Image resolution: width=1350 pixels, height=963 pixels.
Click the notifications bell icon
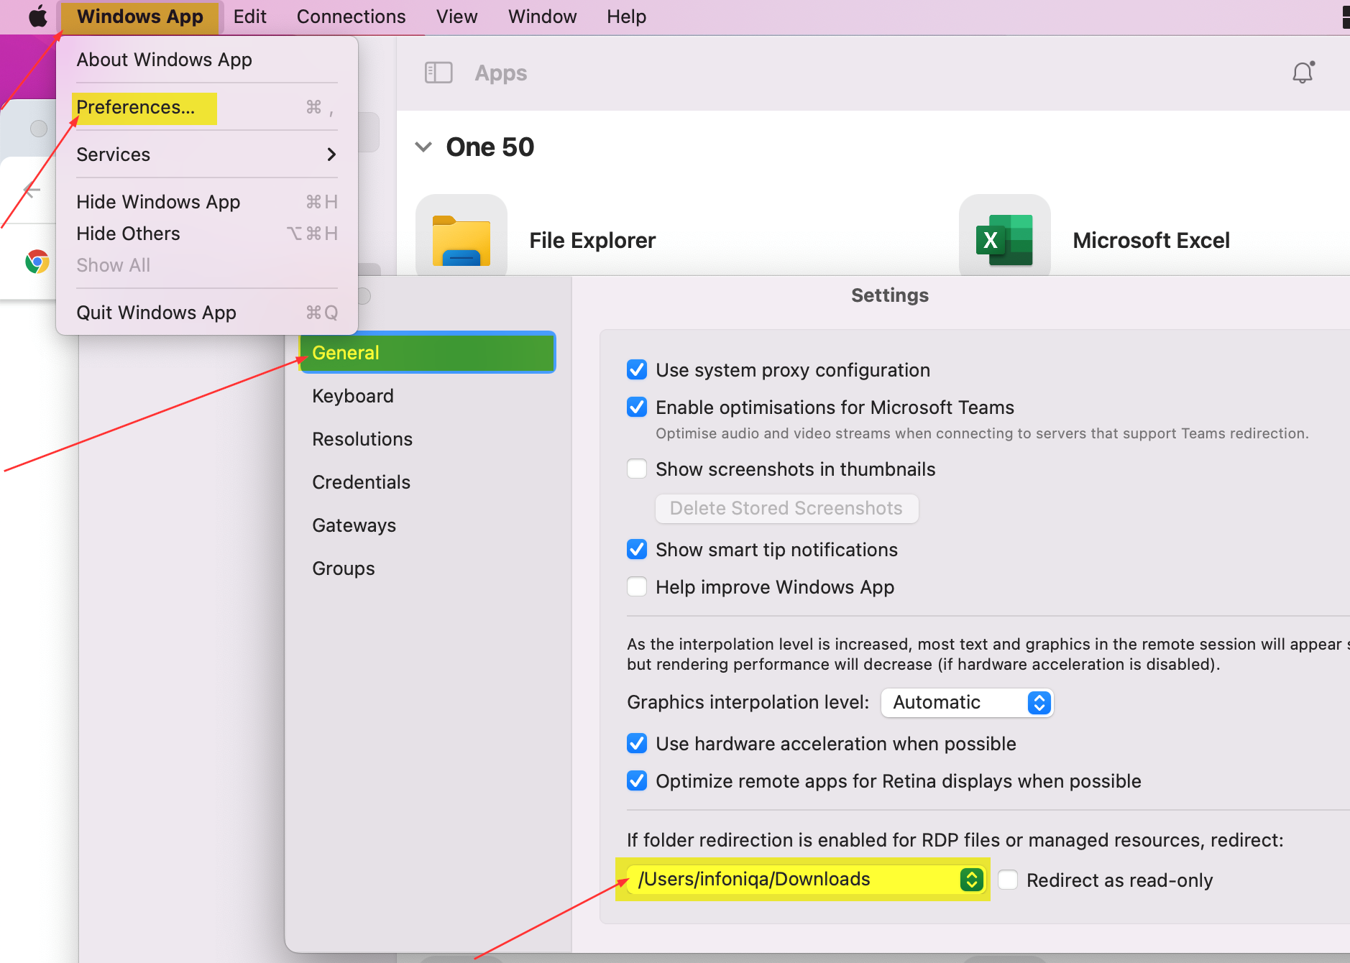tap(1303, 73)
